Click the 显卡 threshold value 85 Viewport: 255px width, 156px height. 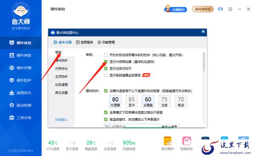pos(132,99)
